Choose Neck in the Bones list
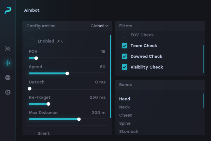Viewport: 211px width, 141px height. [x=124, y=107]
